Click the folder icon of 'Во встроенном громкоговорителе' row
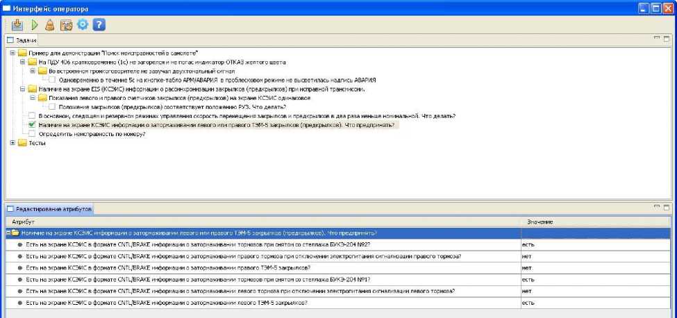Viewport: 677px width, 318px height. tap(42, 72)
